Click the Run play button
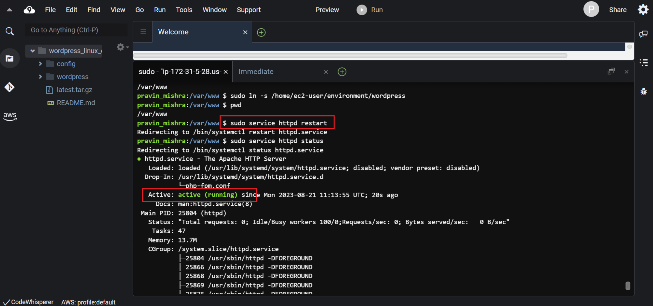This screenshot has height=306, width=653. click(x=361, y=10)
